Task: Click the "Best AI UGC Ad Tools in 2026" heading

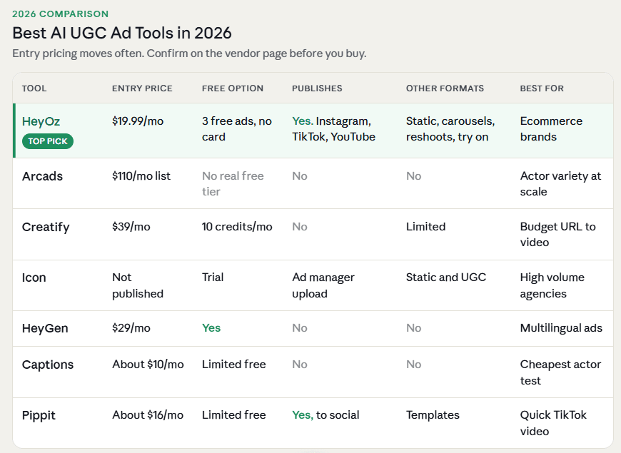Action: (x=122, y=33)
